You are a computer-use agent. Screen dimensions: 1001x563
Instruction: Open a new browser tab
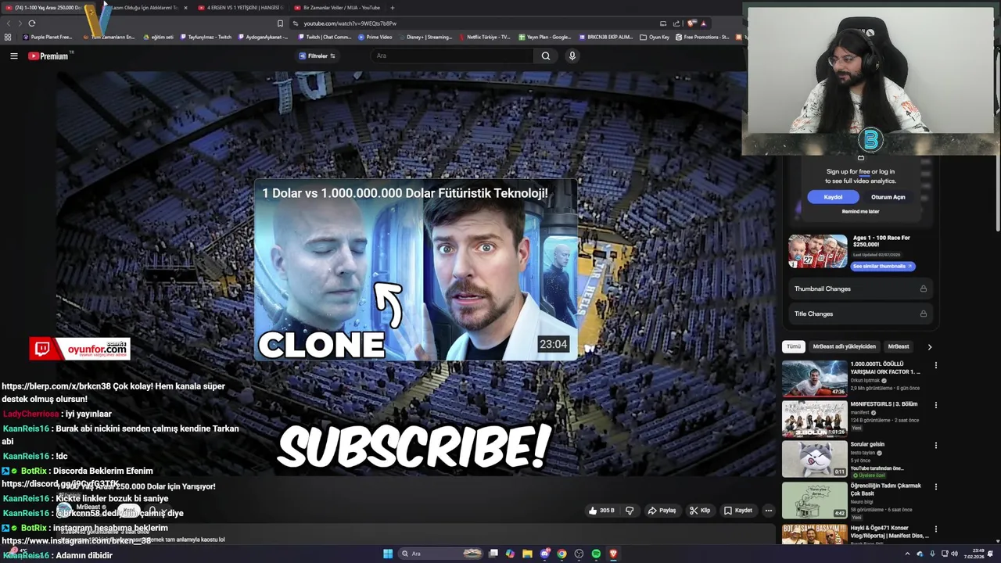pyautogui.click(x=392, y=8)
